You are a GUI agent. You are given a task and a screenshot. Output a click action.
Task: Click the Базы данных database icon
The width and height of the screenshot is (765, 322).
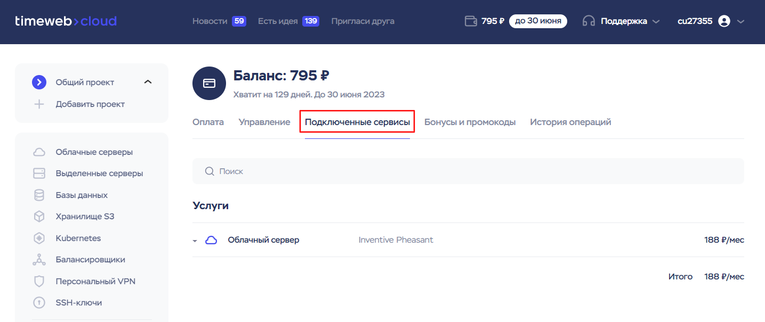39,195
